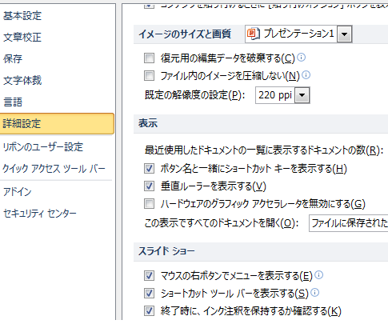The width and height of the screenshot is (388, 328).
Task: Open the 基本設定 category
Action: 22,16
